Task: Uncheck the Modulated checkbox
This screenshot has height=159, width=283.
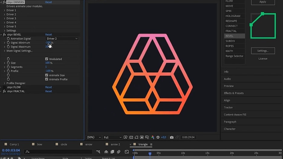Action: (47, 59)
